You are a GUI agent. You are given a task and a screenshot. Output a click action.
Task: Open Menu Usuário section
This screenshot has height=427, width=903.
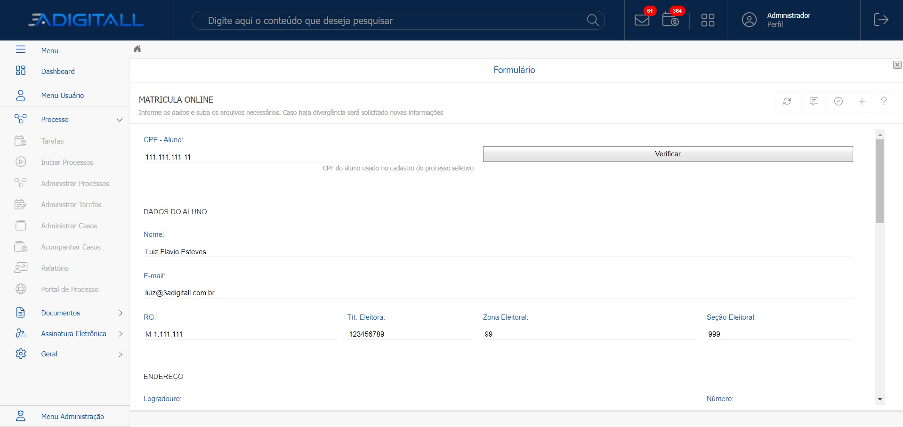coord(63,96)
